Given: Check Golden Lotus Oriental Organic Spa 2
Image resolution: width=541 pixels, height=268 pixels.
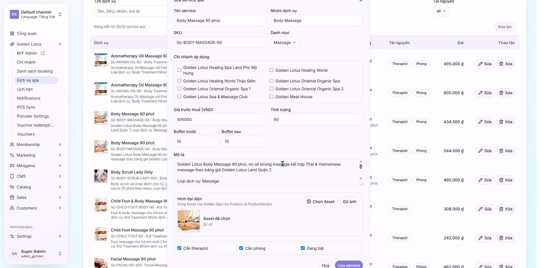Looking at the screenshot, I should (x=271, y=89).
